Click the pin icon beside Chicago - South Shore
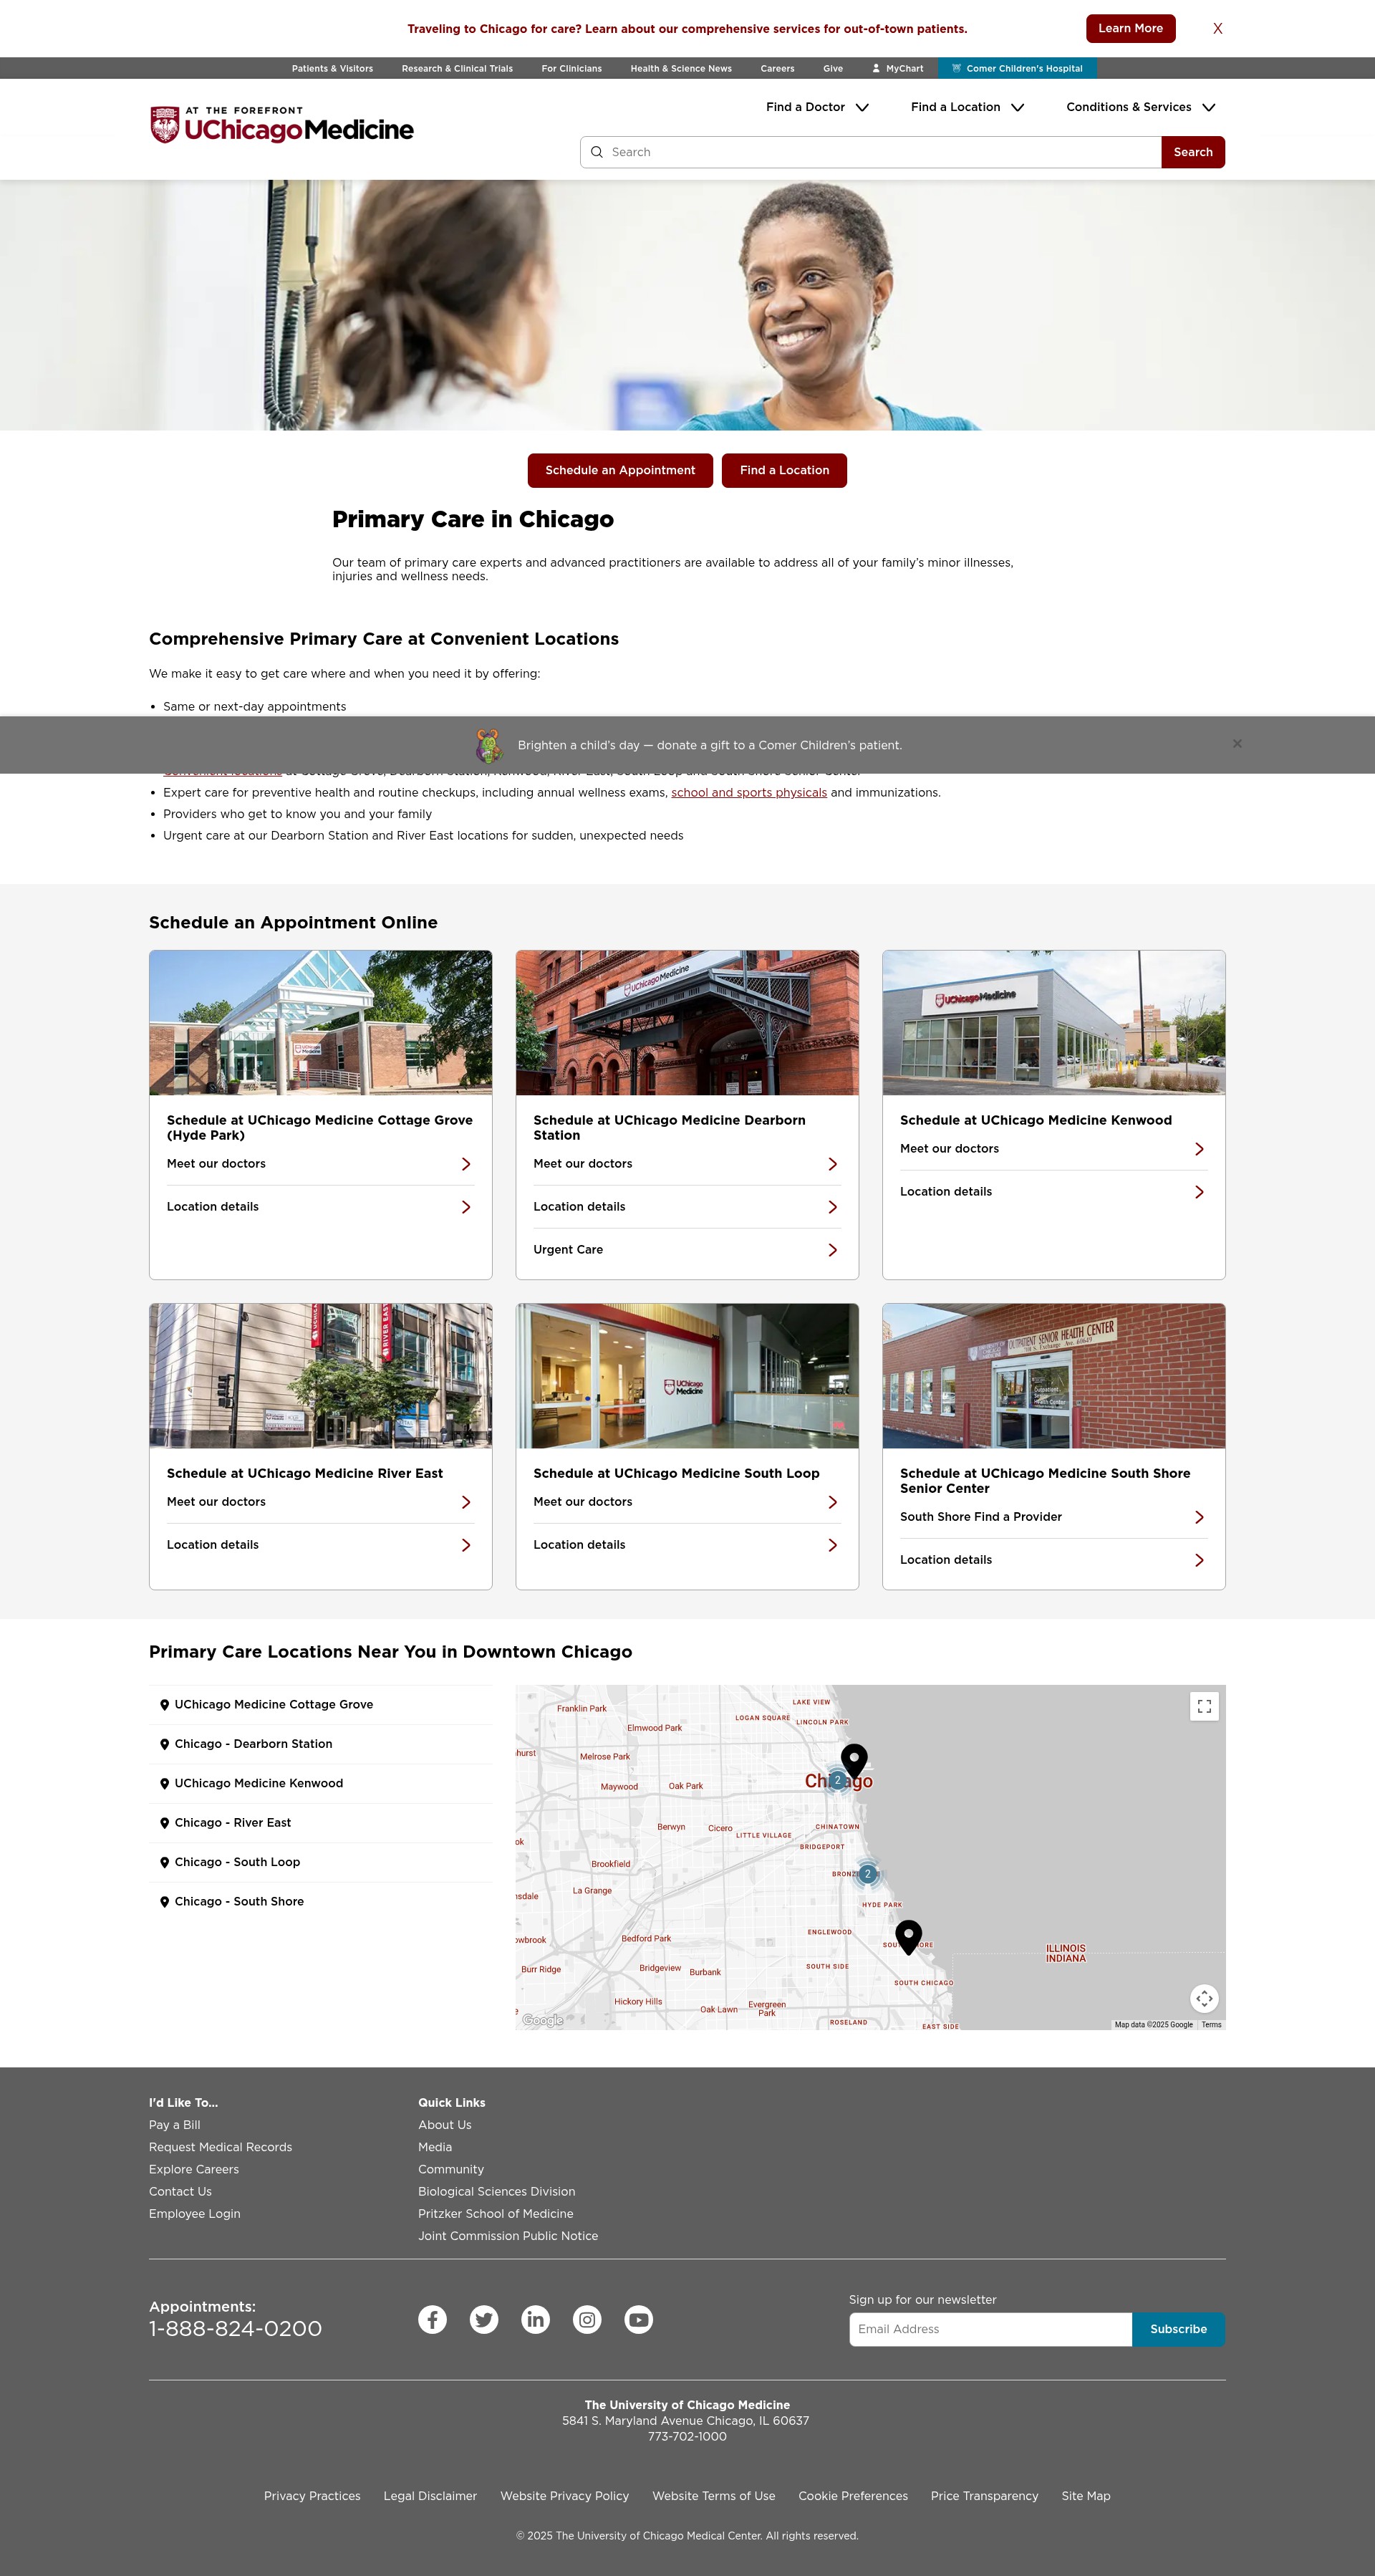Screen dimensions: 1375x2576 click(164, 1902)
